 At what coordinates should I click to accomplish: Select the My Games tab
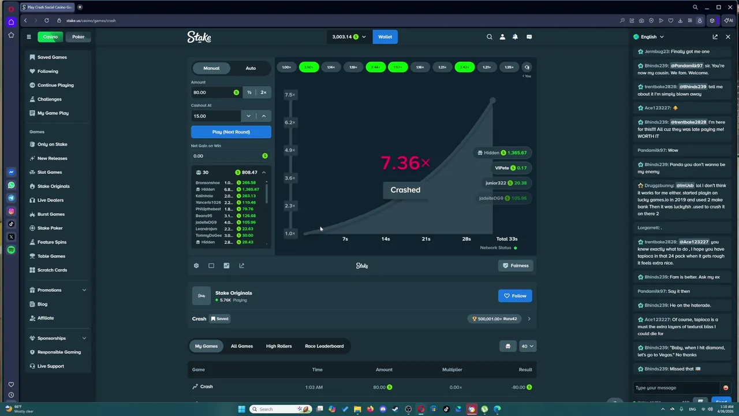click(206, 346)
